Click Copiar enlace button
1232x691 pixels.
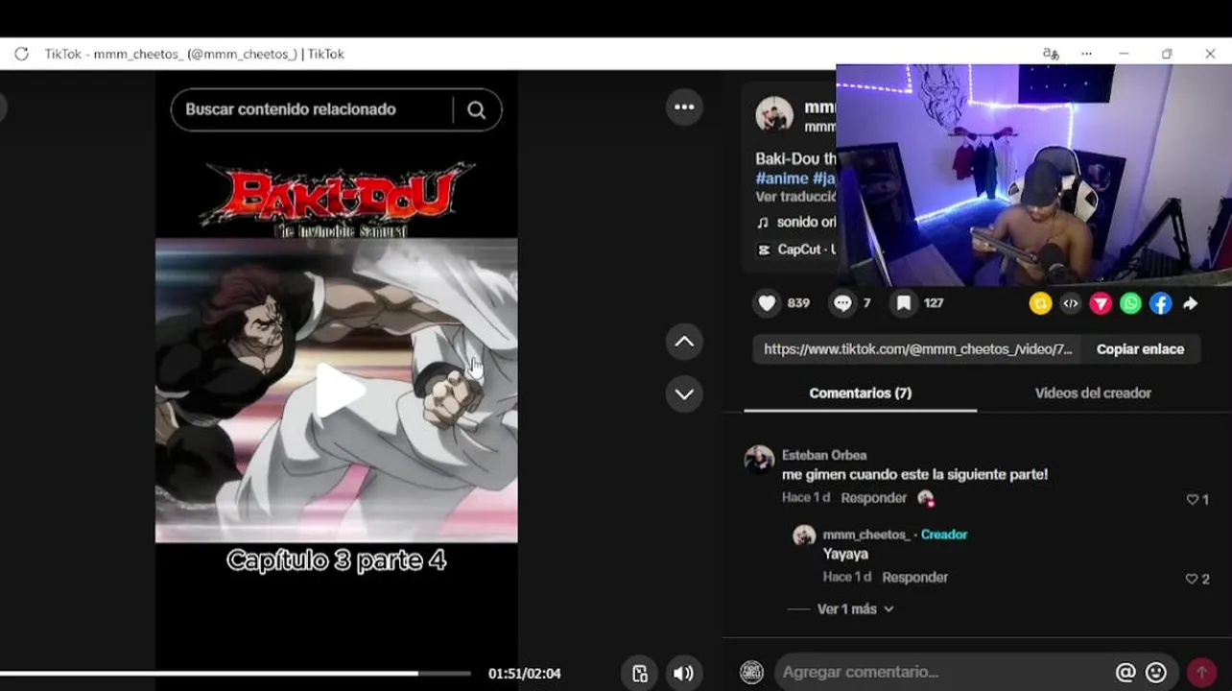(x=1140, y=349)
